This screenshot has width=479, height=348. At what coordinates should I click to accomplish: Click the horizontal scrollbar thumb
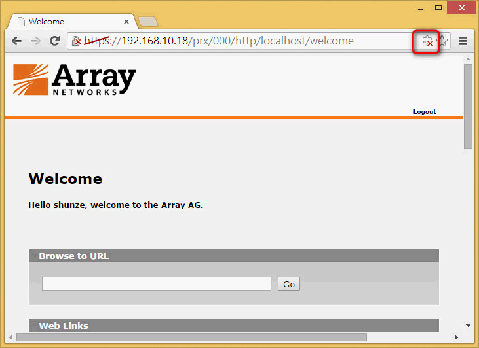pos(191,338)
